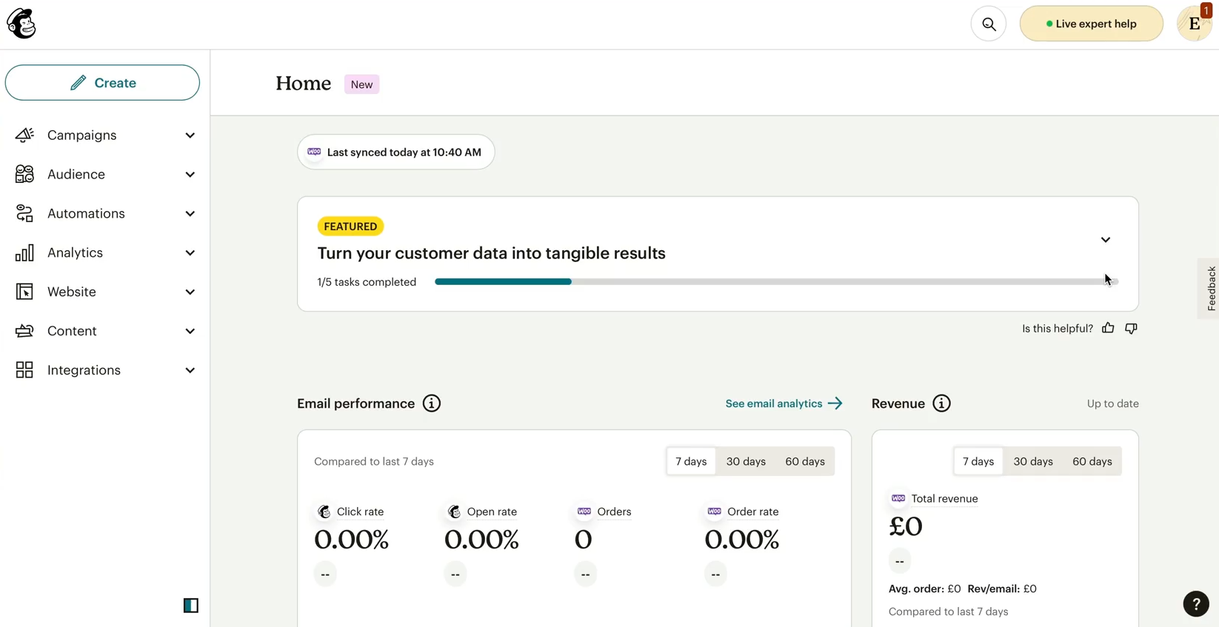Click the Click rate metric label
Screen dimensions: 1219x627
point(360,512)
